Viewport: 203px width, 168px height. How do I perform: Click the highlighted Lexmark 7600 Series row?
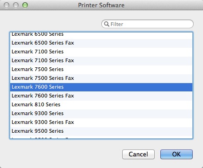(101, 87)
